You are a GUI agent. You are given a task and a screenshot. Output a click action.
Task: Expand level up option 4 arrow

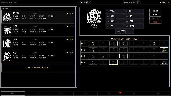(x=82, y=62)
